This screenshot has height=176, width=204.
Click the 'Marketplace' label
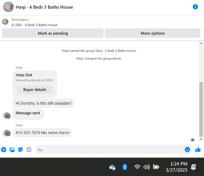click(20, 20)
